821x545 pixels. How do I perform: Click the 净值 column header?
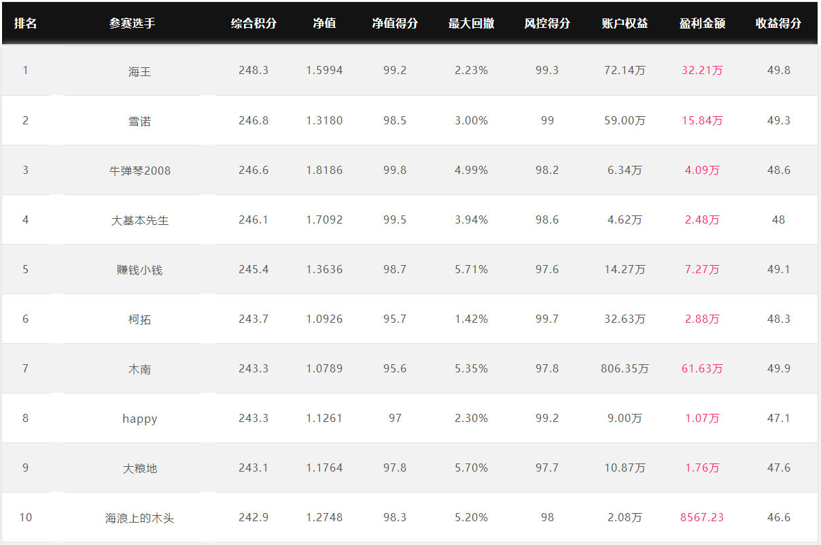[x=324, y=23]
